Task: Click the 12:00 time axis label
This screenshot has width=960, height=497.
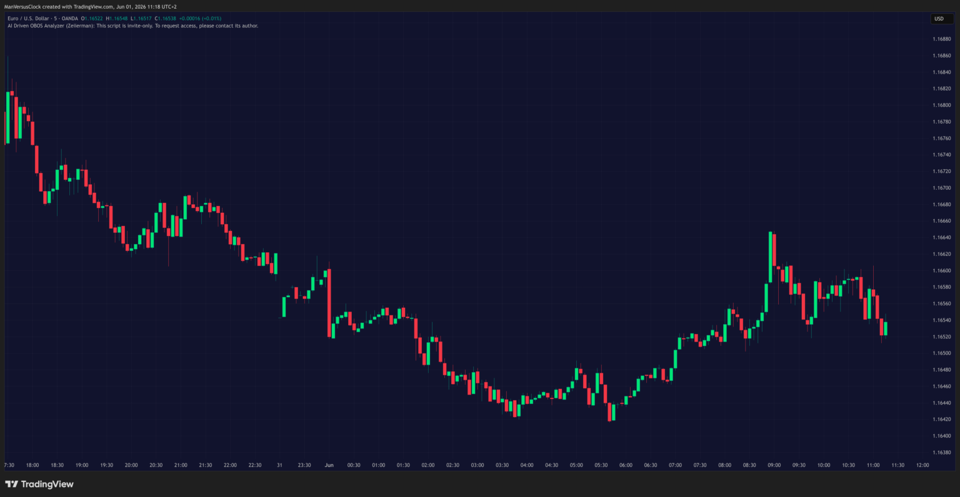Action: click(x=922, y=465)
